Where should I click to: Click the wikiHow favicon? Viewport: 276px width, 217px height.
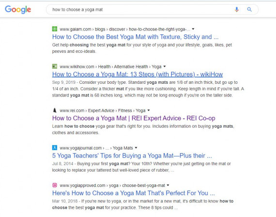point(55,66)
